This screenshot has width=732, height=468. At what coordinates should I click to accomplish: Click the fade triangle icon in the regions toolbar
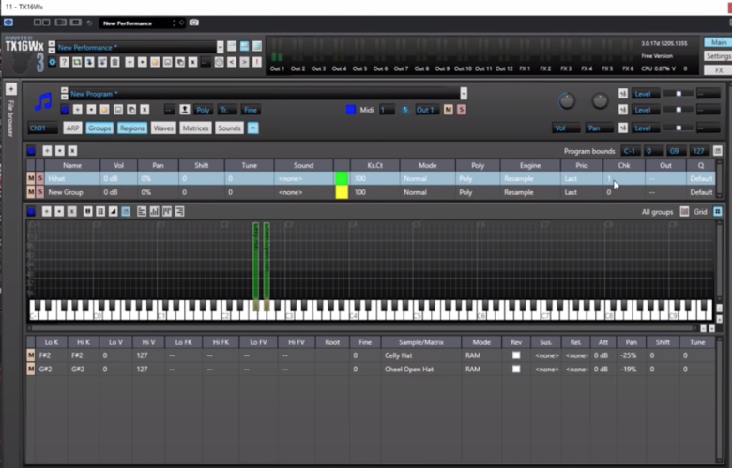(x=113, y=211)
